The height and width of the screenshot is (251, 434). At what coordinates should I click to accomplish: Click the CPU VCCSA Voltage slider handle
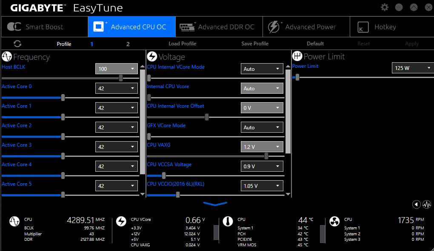163,176
